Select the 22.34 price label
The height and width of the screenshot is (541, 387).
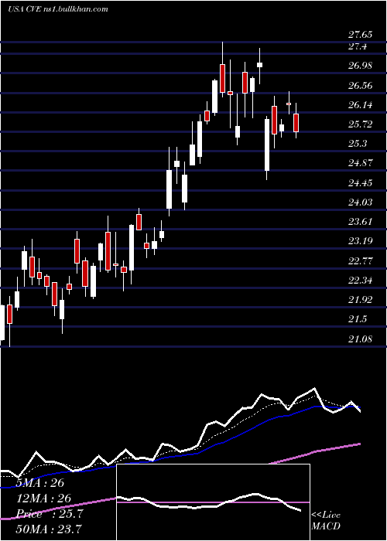(360, 280)
